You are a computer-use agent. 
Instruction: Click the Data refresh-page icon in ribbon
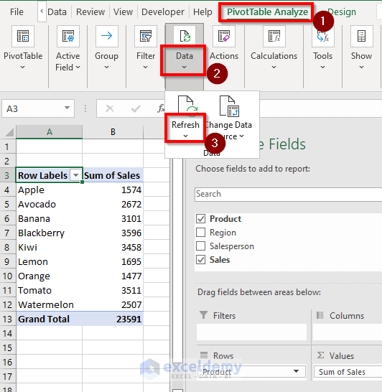pyautogui.click(x=185, y=36)
